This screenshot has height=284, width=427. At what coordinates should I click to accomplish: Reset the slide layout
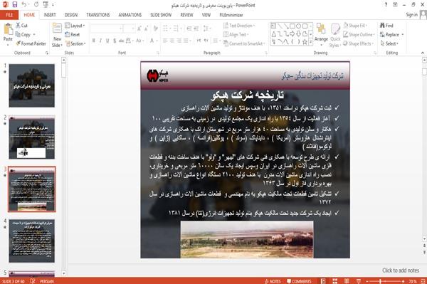(73, 35)
